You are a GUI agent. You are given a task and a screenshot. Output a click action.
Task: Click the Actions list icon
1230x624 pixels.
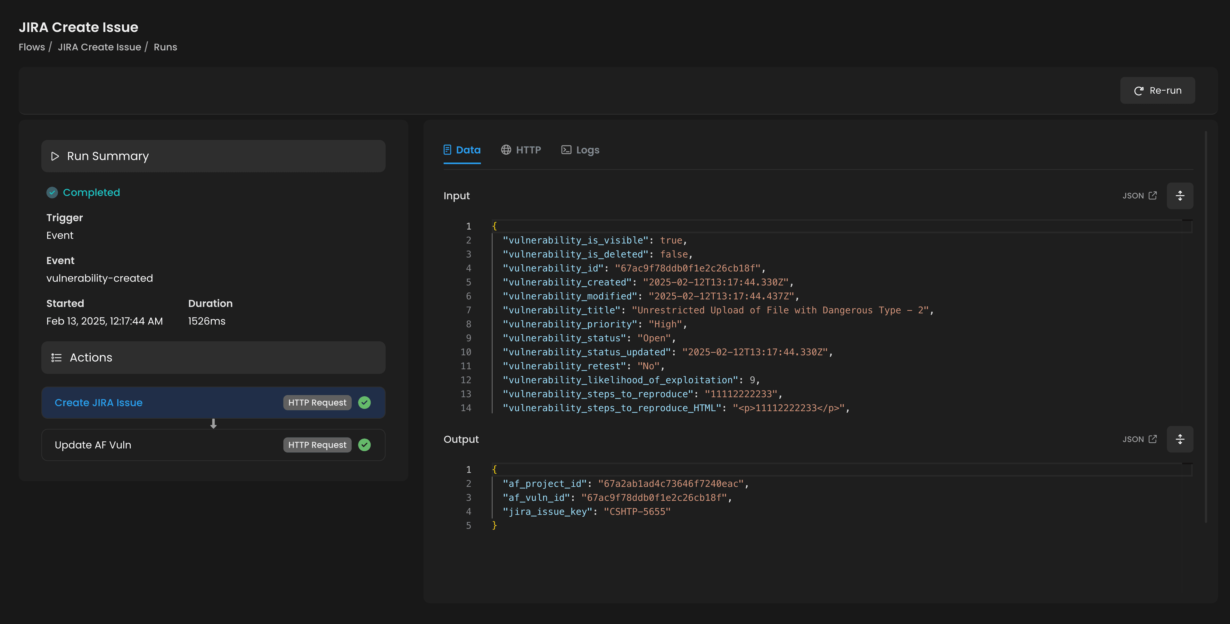coord(56,357)
